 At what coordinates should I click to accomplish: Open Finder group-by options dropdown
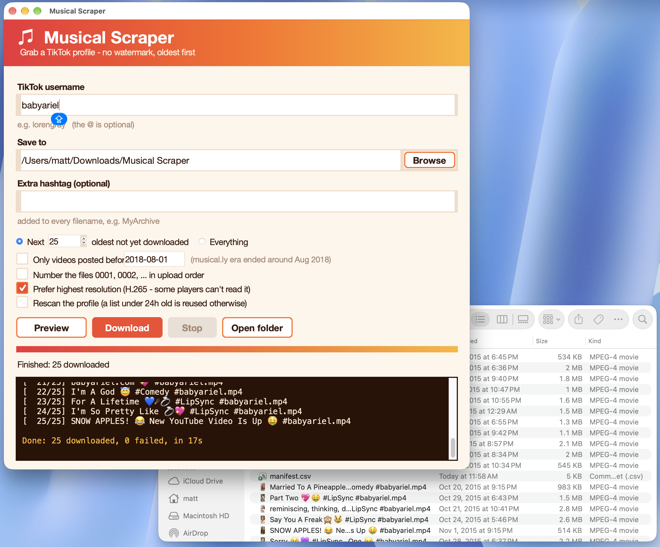click(x=552, y=319)
